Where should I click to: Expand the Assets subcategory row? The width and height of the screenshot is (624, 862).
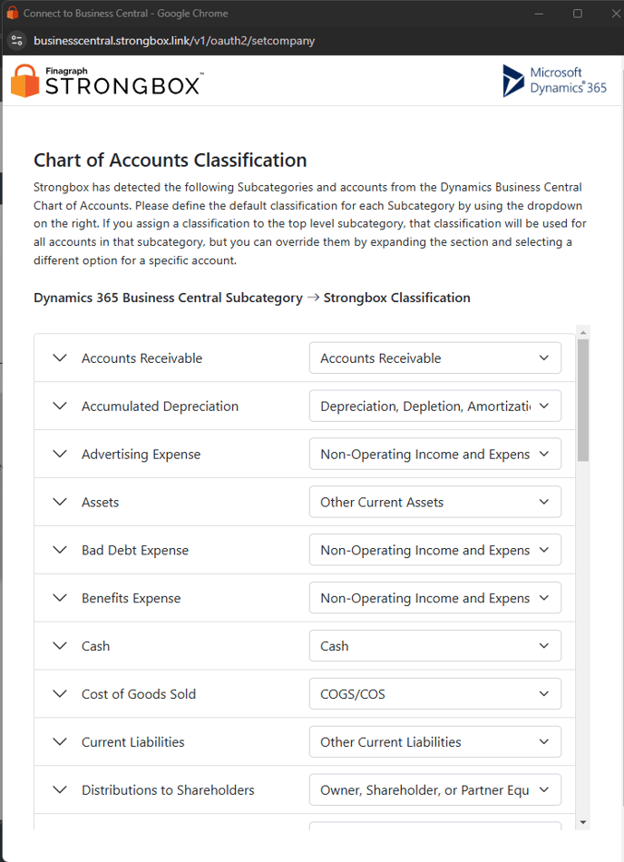(x=59, y=502)
